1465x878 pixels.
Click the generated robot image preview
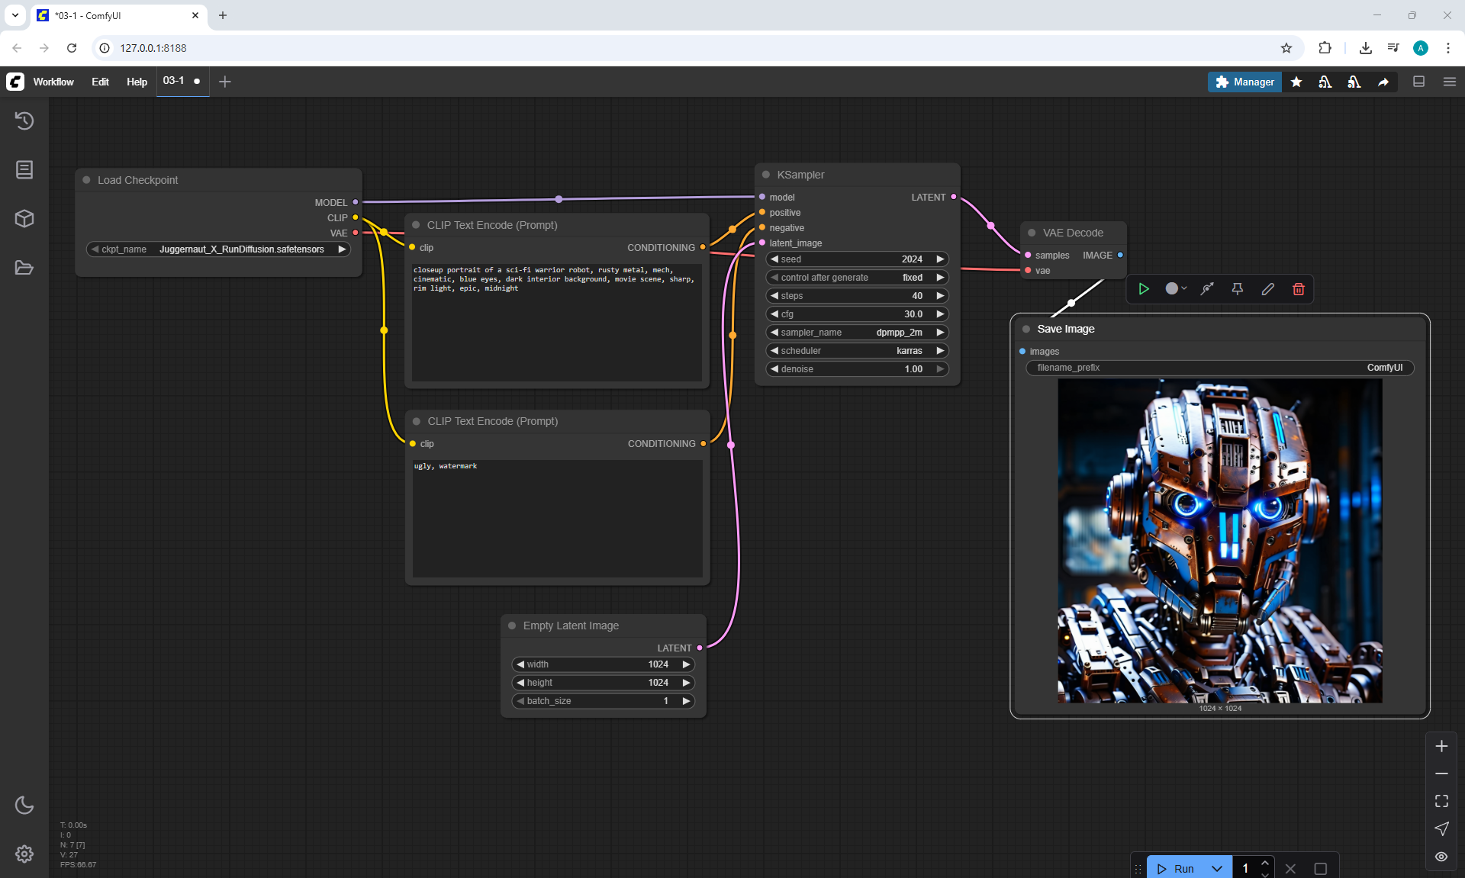coord(1219,541)
